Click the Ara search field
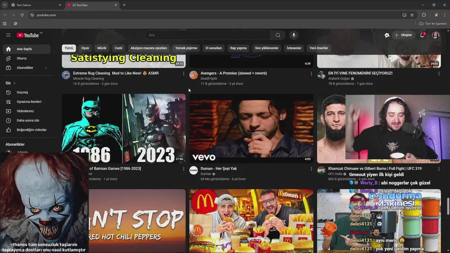Screen dimensions: 450x253 click(x=208, y=35)
